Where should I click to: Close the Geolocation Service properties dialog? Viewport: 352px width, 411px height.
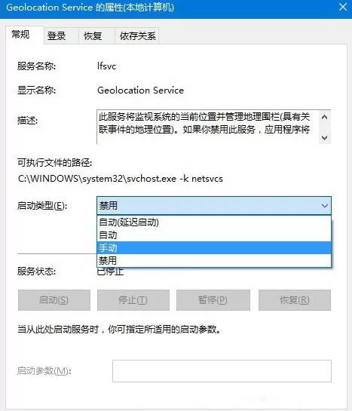342,7
